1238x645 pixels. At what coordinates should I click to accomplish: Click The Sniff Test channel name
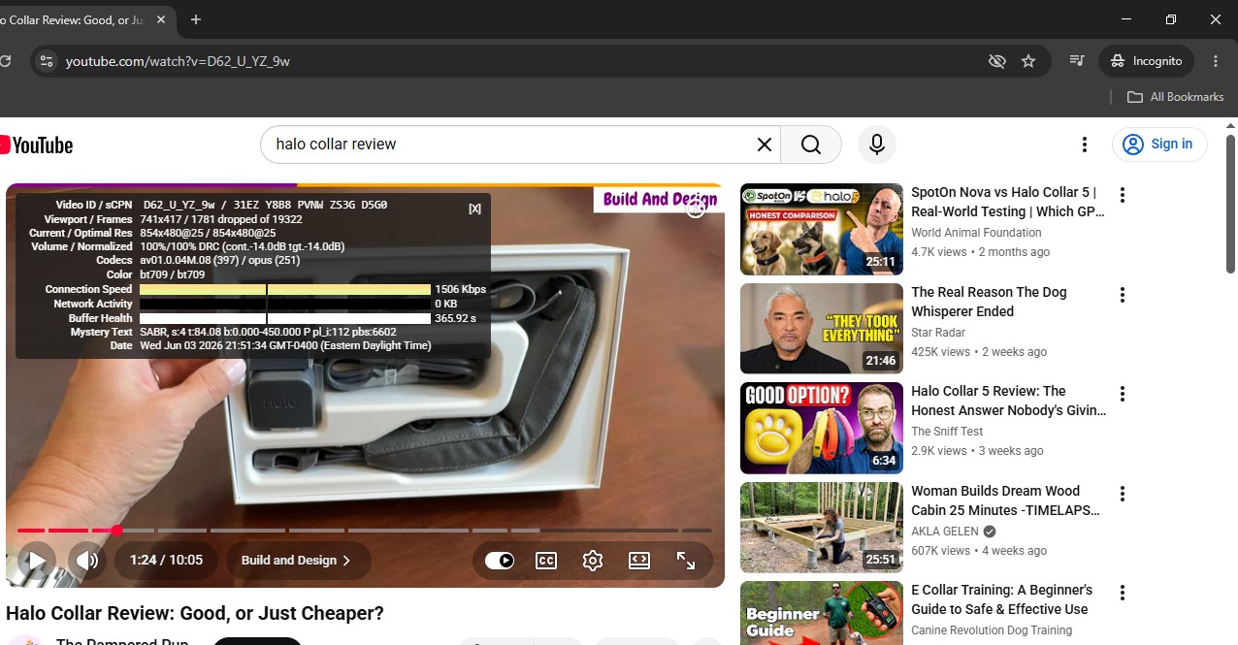coord(947,432)
